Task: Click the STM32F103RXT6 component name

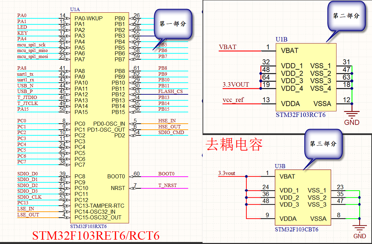Action: pos(89,226)
